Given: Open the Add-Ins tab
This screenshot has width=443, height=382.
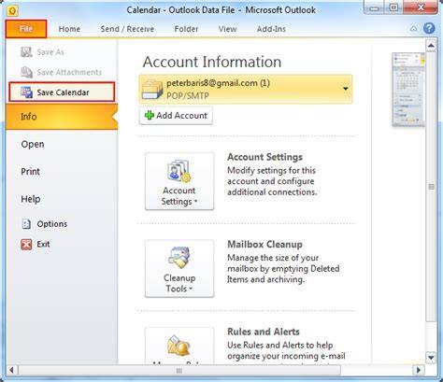Looking at the screenshot, I should point(271,29).
